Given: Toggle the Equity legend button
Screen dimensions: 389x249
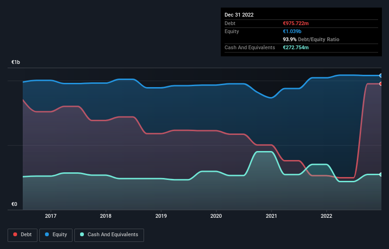Looking at the screenshot, I should point(56,235).
